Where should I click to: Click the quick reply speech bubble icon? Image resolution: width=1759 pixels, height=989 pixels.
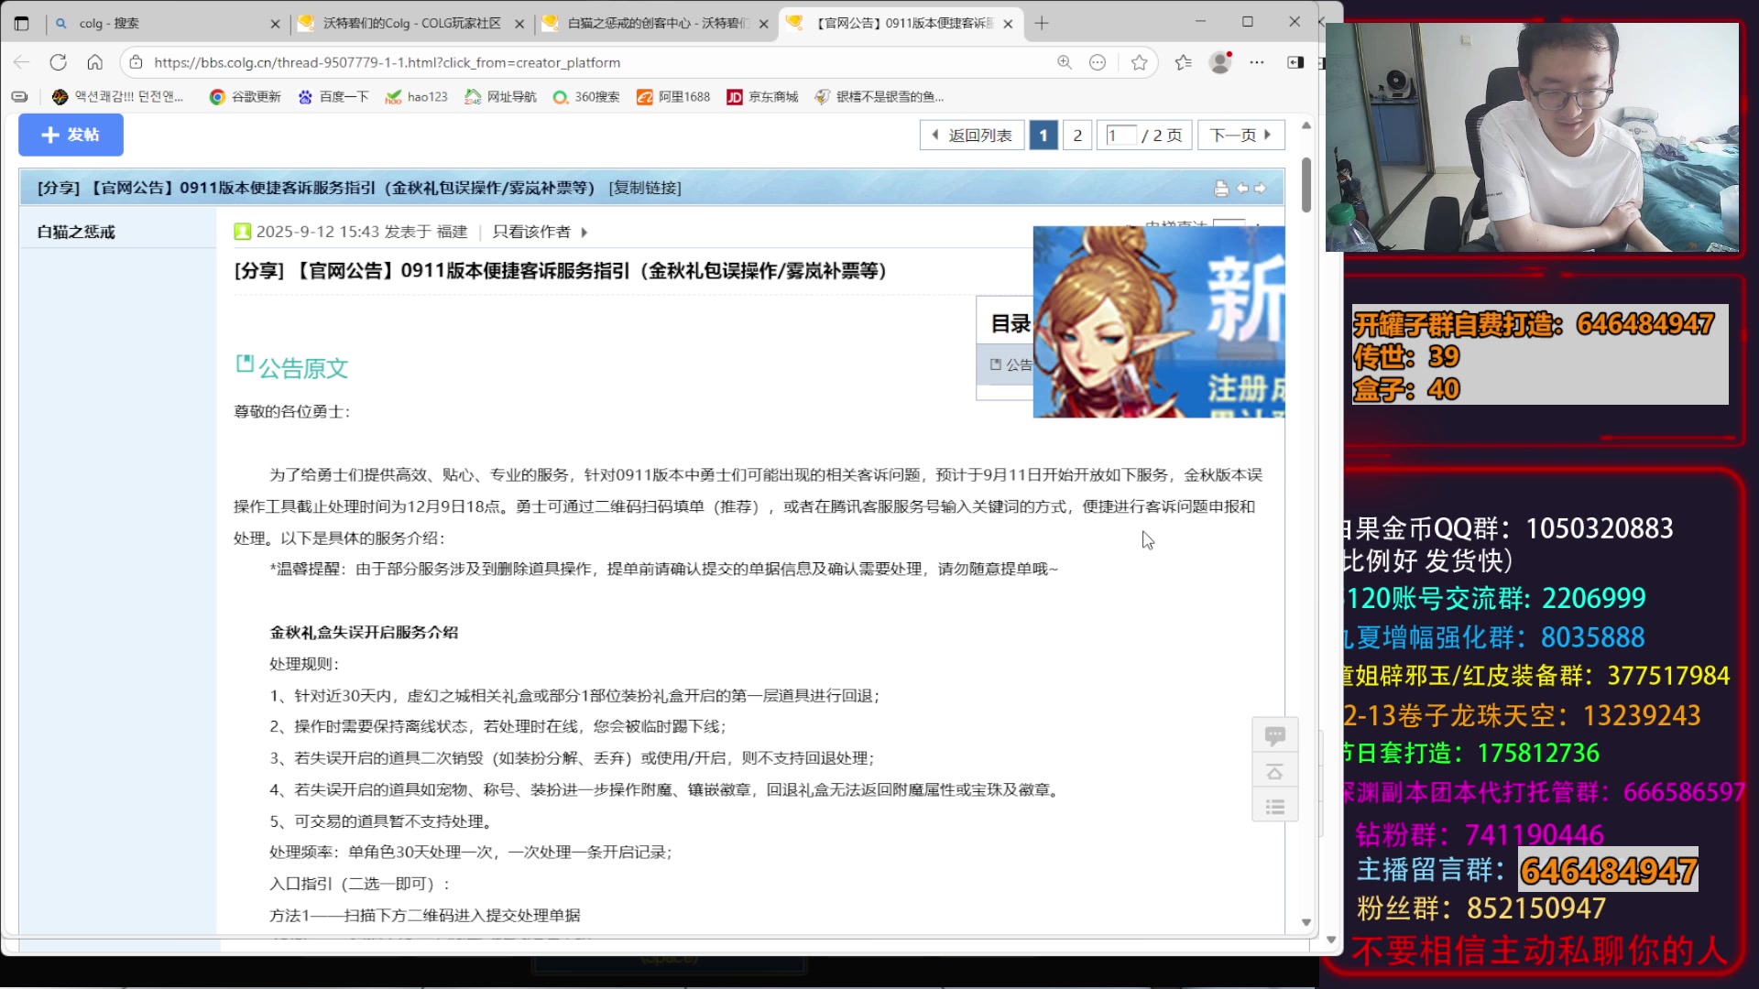pos(1274,735)
